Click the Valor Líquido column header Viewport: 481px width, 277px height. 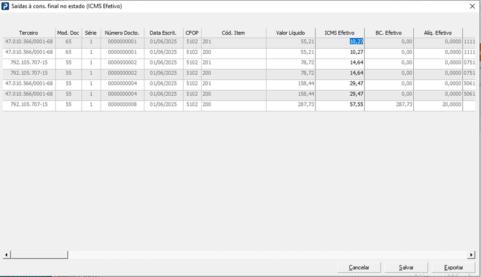pyautogui.click(x=290, y=33)
